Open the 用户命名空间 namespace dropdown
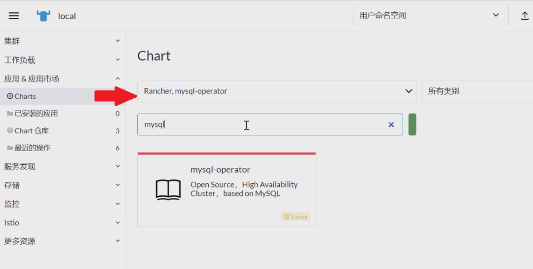Screen dimensions: 533x269 pos(431,15)
